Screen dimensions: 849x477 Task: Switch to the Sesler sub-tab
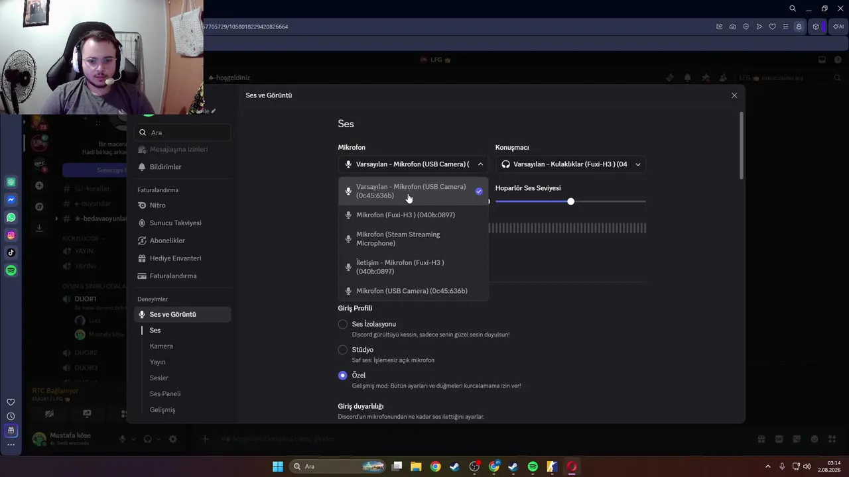pyautogui.click(x=159, y=378)
